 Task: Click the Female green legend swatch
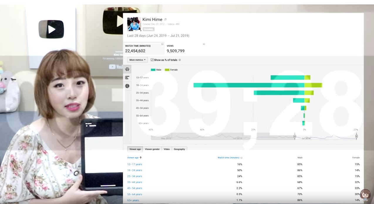pyautogui.click(x=167, y=70)
